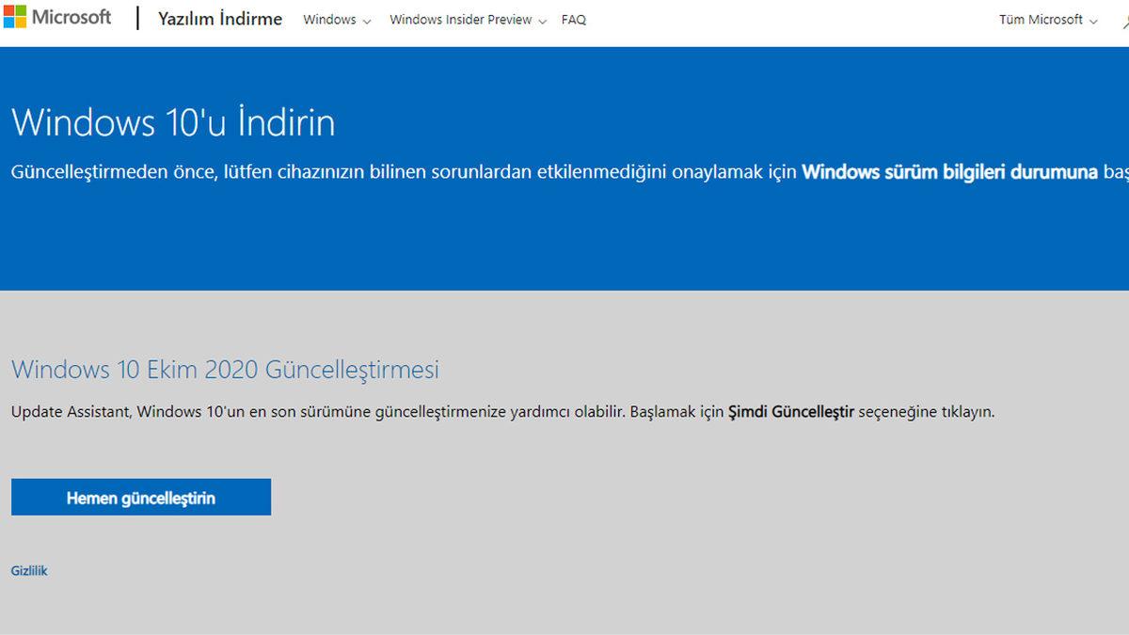Select FAQ in the navigation bar

click(574, 19)
